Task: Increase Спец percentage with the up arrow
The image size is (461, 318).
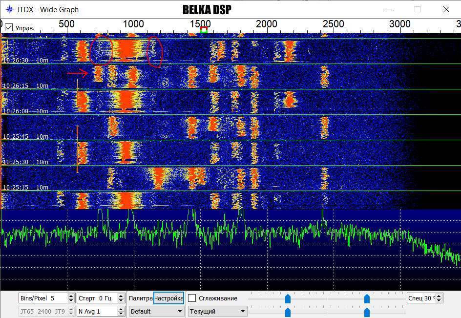Action: click(439, 296)
